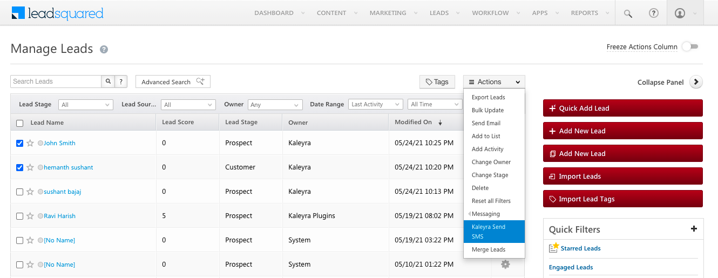Open the user profile icon menu
Screen dimensions: 718x278
click(x=680, y=13)
